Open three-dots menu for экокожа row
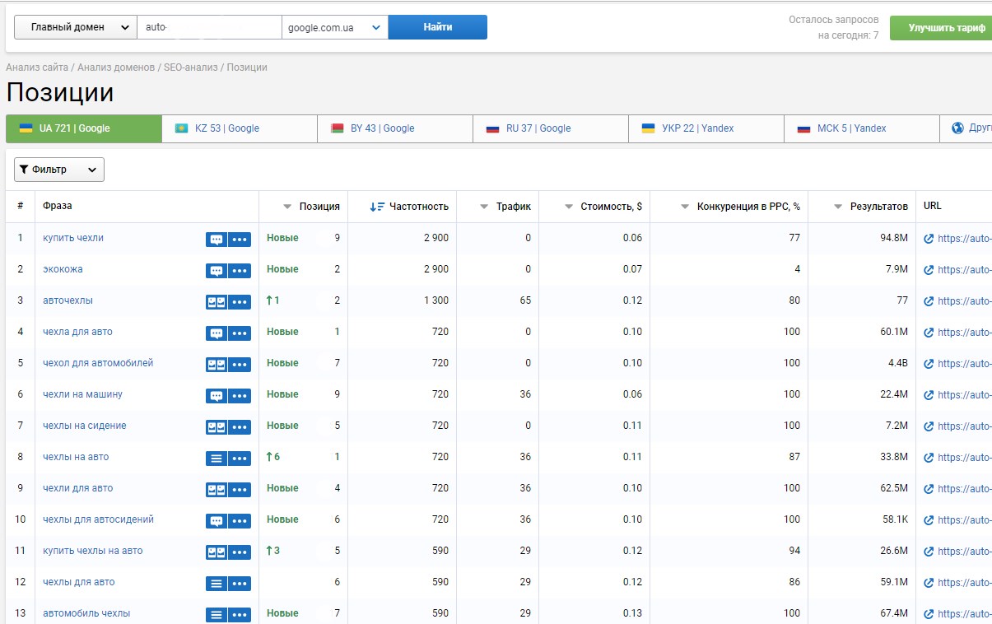This screenshot has height=624, width=992. 240,271
